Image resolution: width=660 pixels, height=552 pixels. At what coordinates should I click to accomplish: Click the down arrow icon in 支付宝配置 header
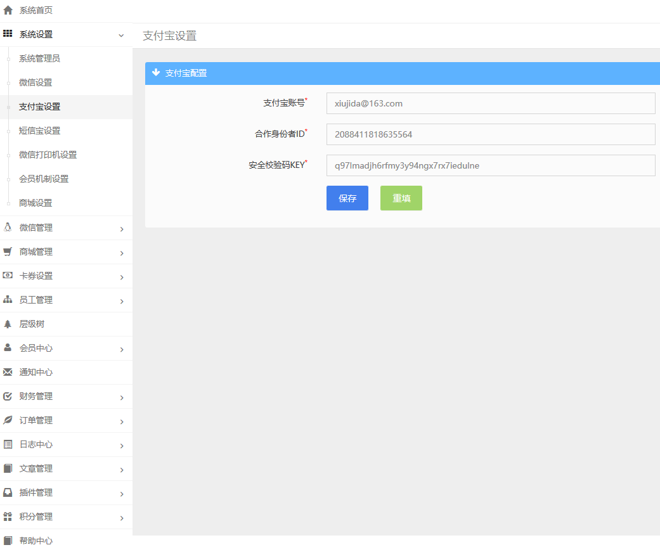(156, 73)
